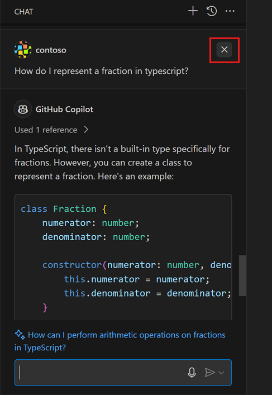Click the constructor declaration code line
The image size is (272, 395).
click(x=137, y=265)
